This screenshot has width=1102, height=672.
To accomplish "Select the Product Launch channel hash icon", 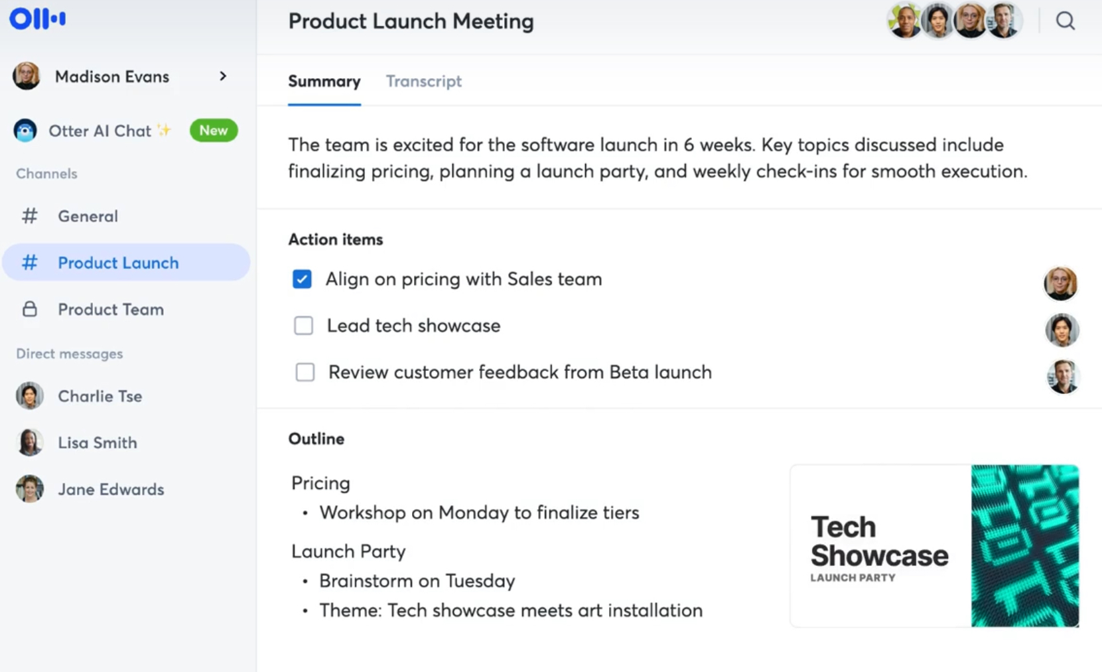I will (x=29, y=262).
